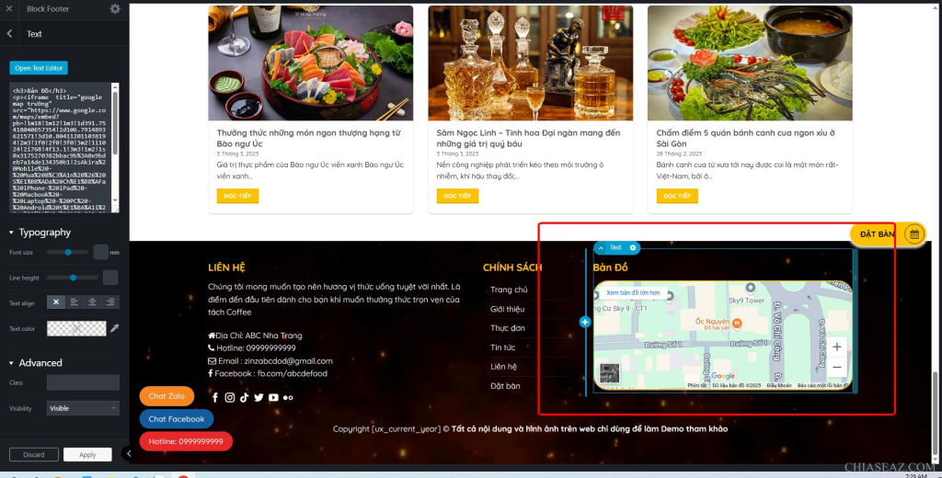Click calendar icon beside ĐẶT BÀN
Viewport: 942px width, 478px height.
pyautogui.click(x=914, y=234)
